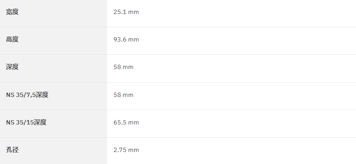Click the mm unit after 93.6
This screenshot has width=356, height=164.
(133, 40)
